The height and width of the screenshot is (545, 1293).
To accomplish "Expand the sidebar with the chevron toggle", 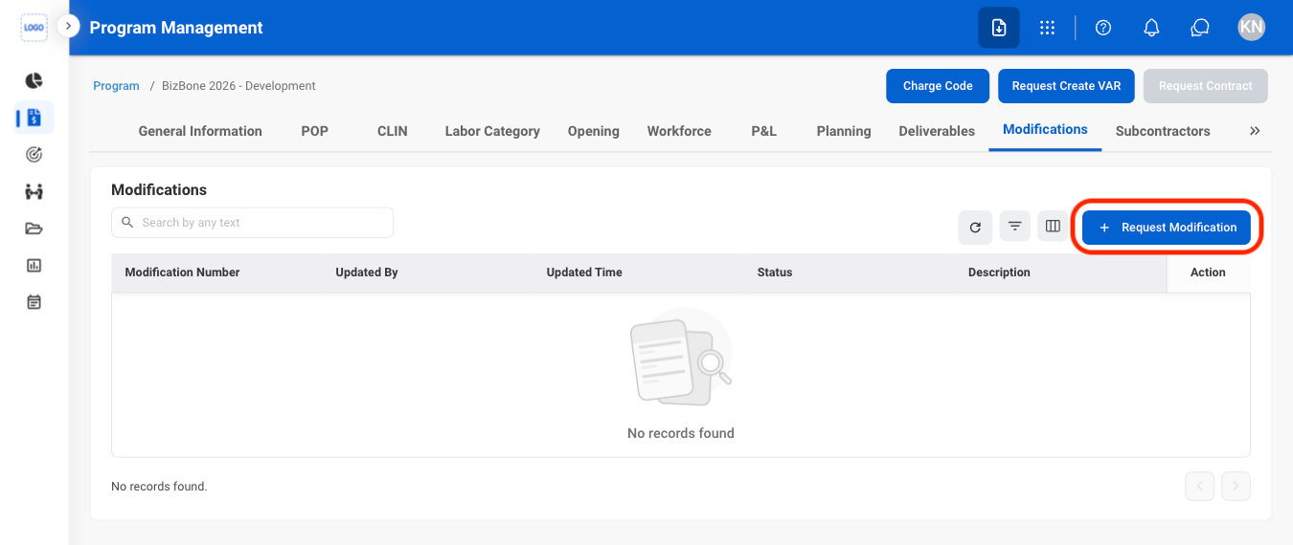I will (x=68, y=26).
